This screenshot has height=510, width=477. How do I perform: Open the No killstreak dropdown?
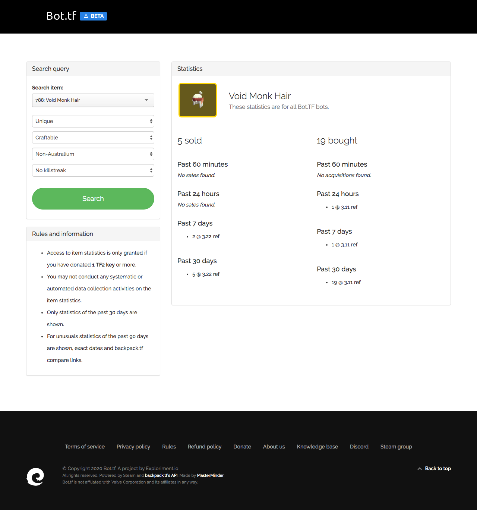point(93,170)
